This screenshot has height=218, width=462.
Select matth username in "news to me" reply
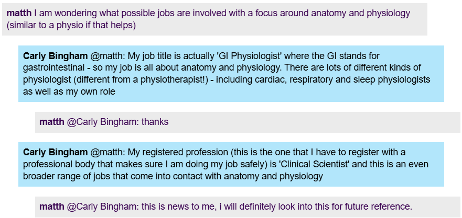51,206
